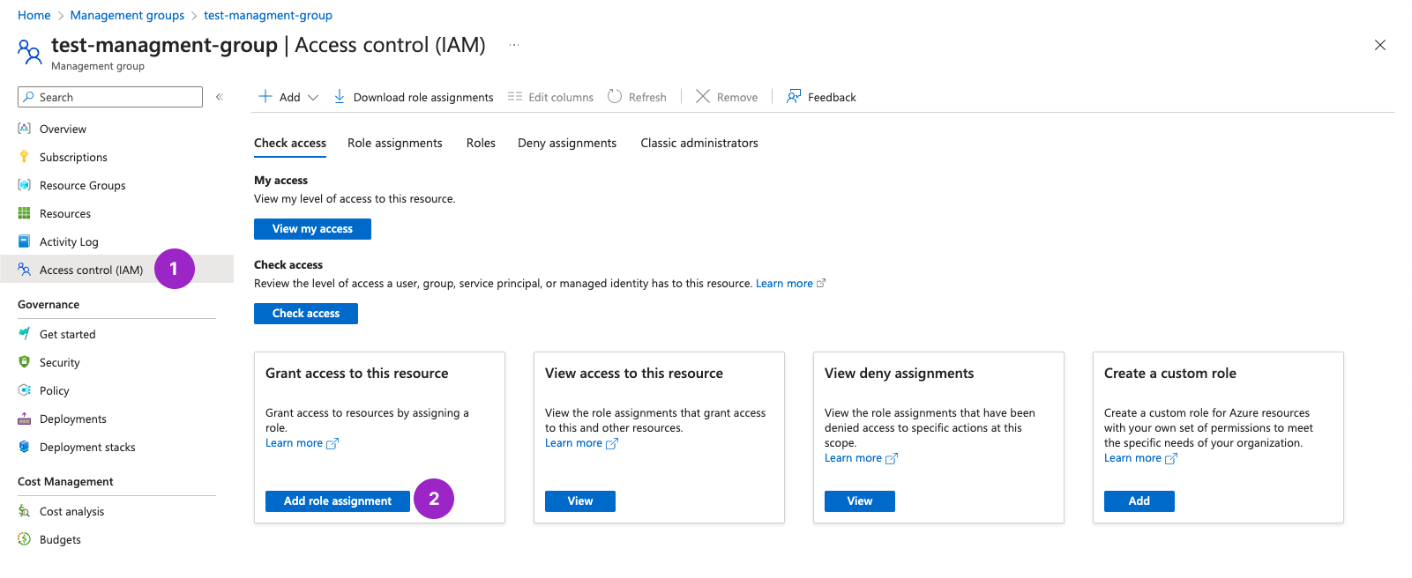Click the View my access button
This screenshot has width=1412, height=578.
(x=312, y=229)
